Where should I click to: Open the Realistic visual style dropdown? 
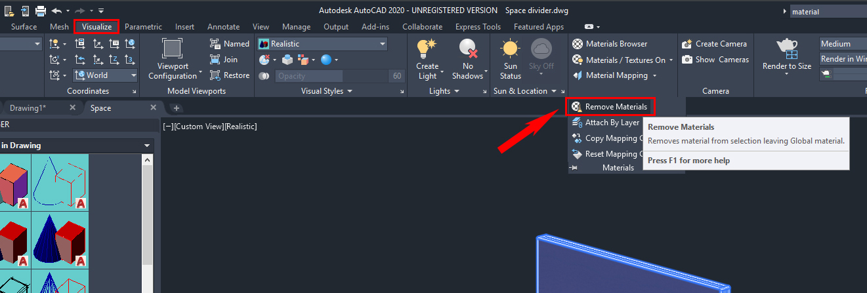322,44
